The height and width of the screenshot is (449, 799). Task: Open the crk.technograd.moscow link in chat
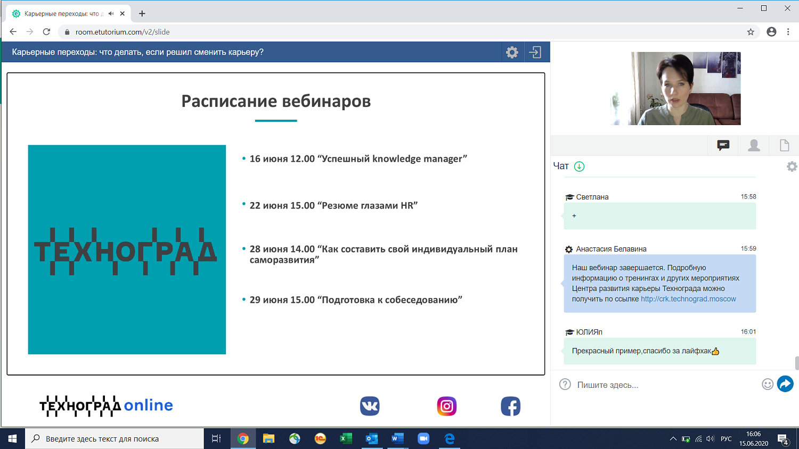tap(688, 299)
